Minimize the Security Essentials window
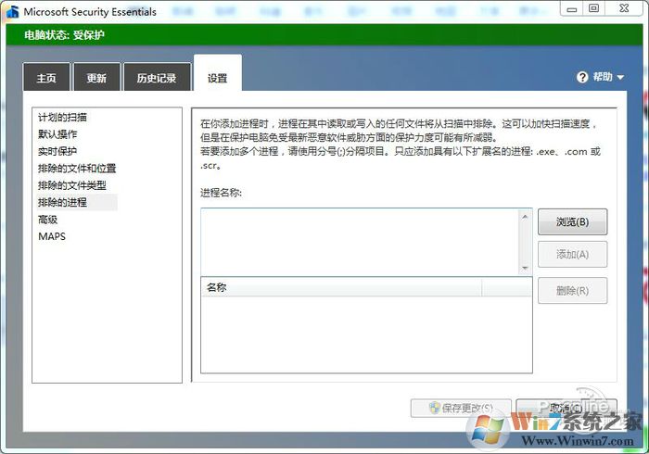 pyautogui.click(x=572, y=8)
